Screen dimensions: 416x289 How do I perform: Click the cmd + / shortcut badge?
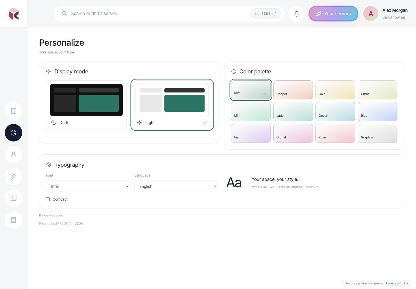tap(265, 14)
